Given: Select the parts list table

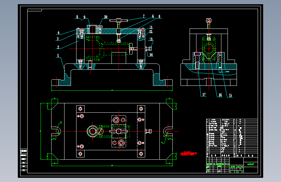Looking at the screenshot, I should click(x=232, y=138).
